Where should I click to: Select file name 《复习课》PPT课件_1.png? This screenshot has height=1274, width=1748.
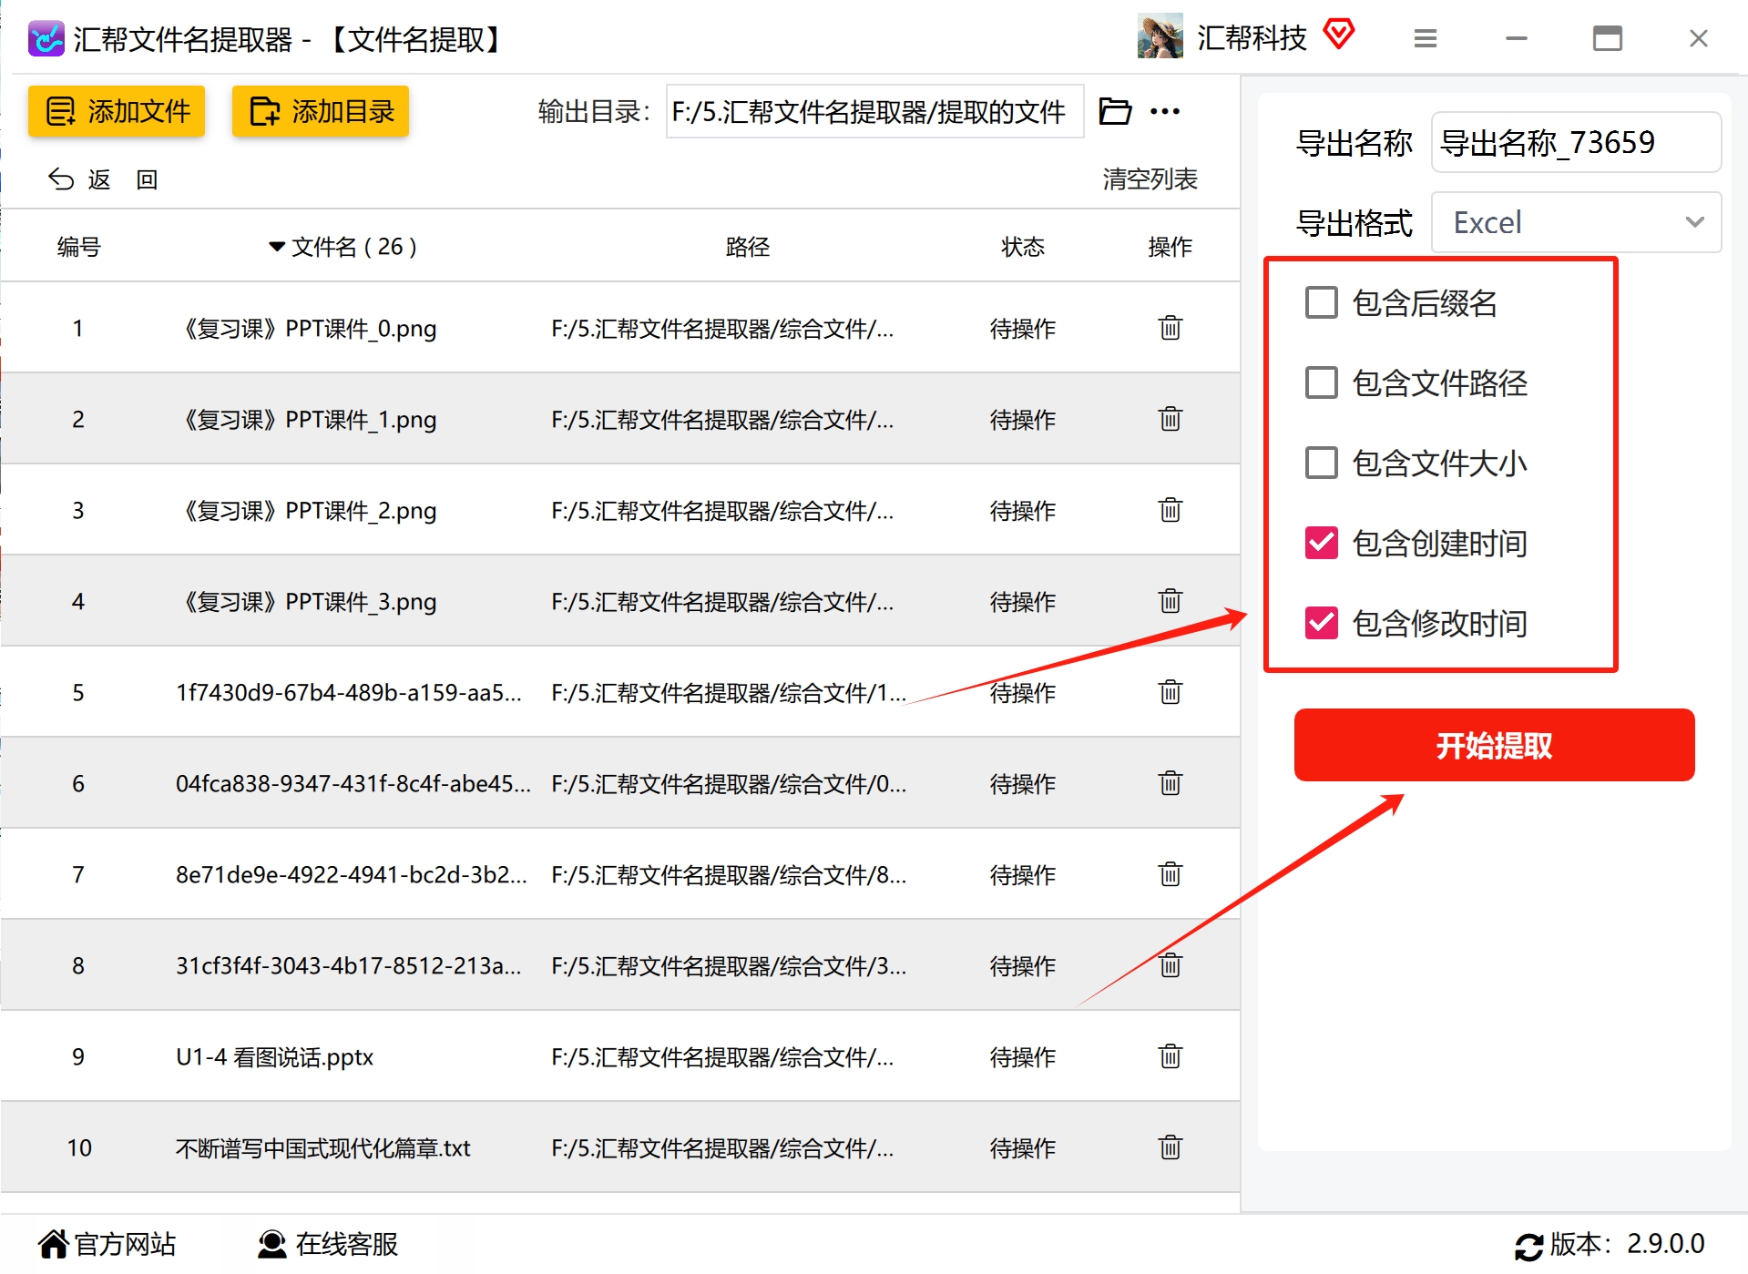(307, 419)
